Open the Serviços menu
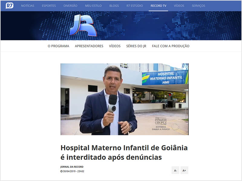The image size is (242, 181). 198,6
